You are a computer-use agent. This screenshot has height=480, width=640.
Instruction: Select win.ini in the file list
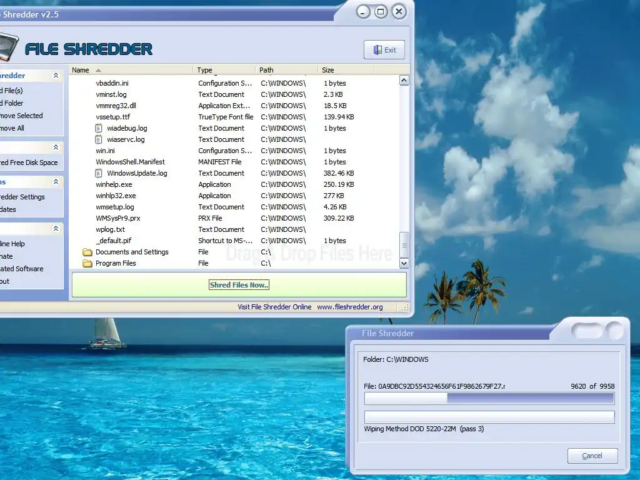[x=105, y=151]
